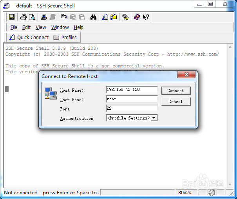This screenshot has height=199, width=237.
Task: Click the Save toolbar icon
Action: (12, 17)
